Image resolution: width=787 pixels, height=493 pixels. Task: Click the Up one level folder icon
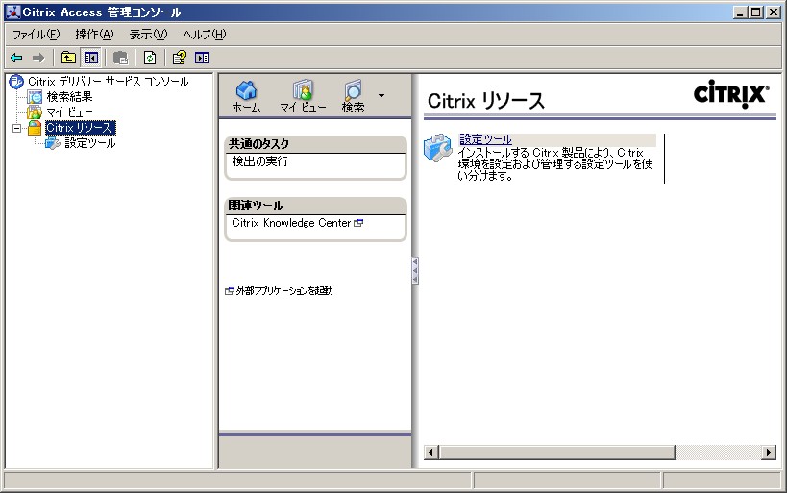(x=68, y=58)
